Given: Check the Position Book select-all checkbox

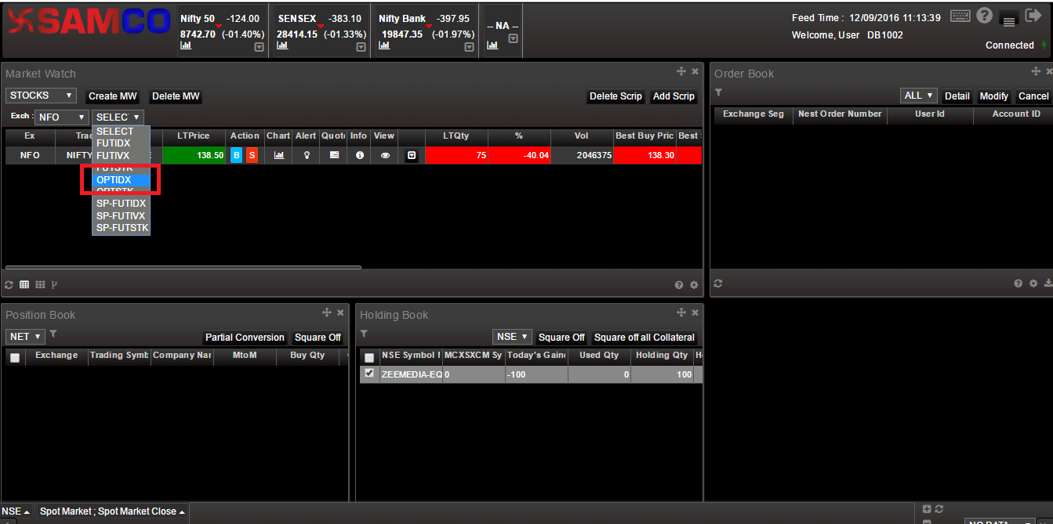Looking at the screenshot, I should tap(14, 357).
